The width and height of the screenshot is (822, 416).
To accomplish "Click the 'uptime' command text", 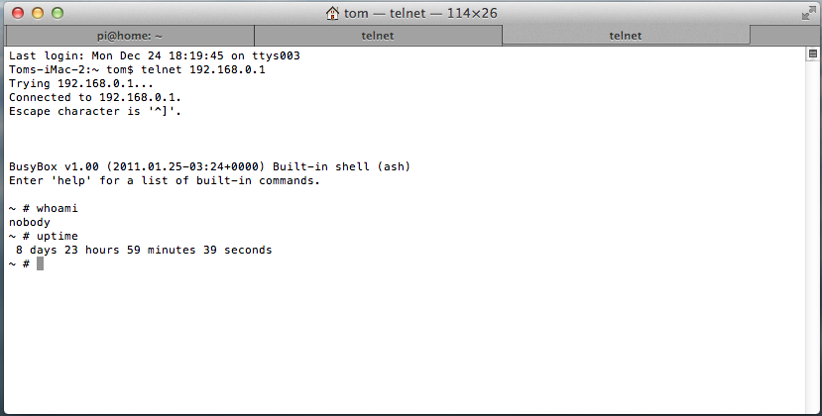I will click(x=57, y=237).
